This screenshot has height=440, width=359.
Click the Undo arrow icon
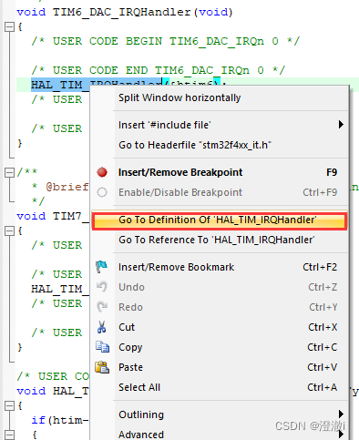point(102,287)
